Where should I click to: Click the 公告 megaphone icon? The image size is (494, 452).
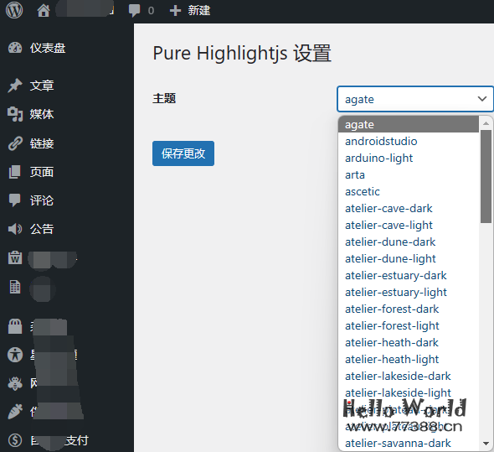click(x=15, y=229)
